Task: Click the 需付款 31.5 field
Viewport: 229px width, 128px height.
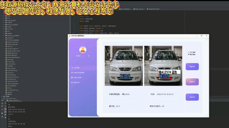Action: (x=123, y=106)
